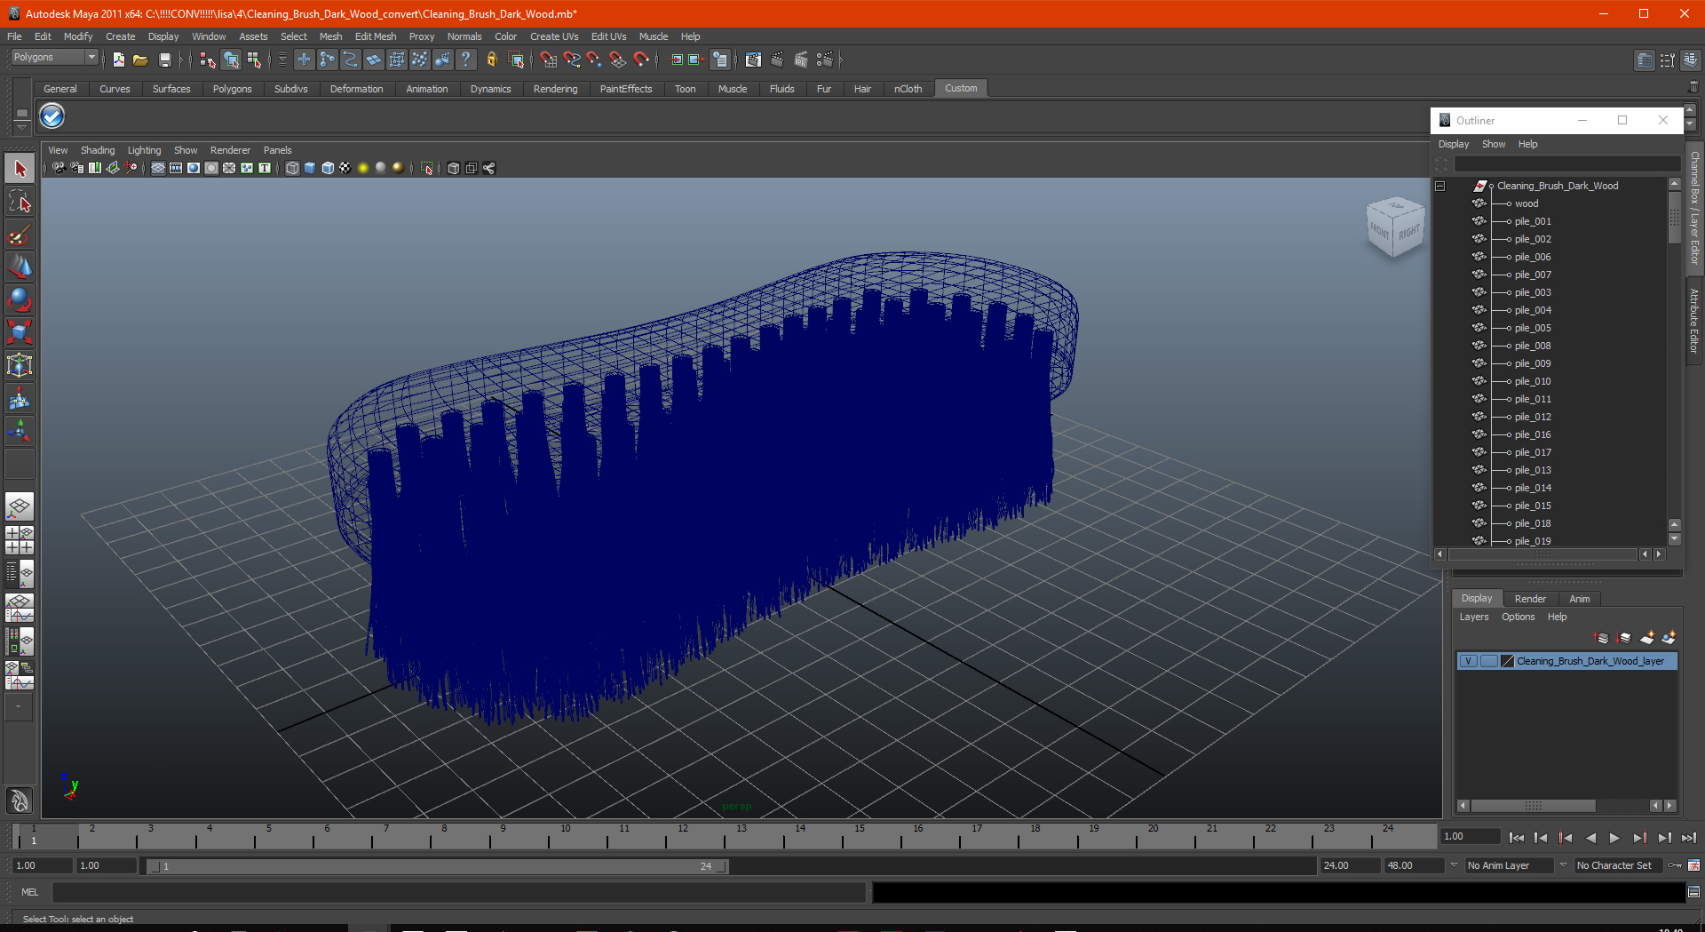Enable textured display checker icon

pyautogui.click(x=345, y=168)
